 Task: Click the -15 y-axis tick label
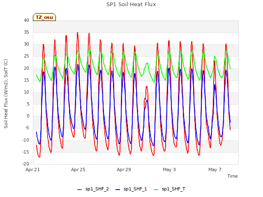pos(26,152)
